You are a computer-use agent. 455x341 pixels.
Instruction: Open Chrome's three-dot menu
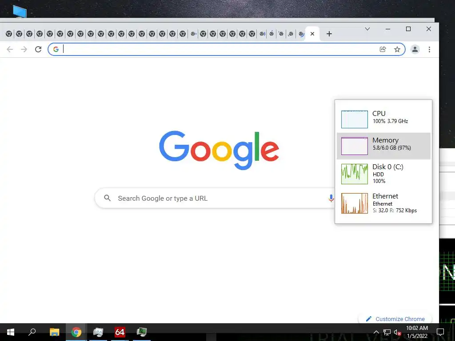click(x=429, y=49)
